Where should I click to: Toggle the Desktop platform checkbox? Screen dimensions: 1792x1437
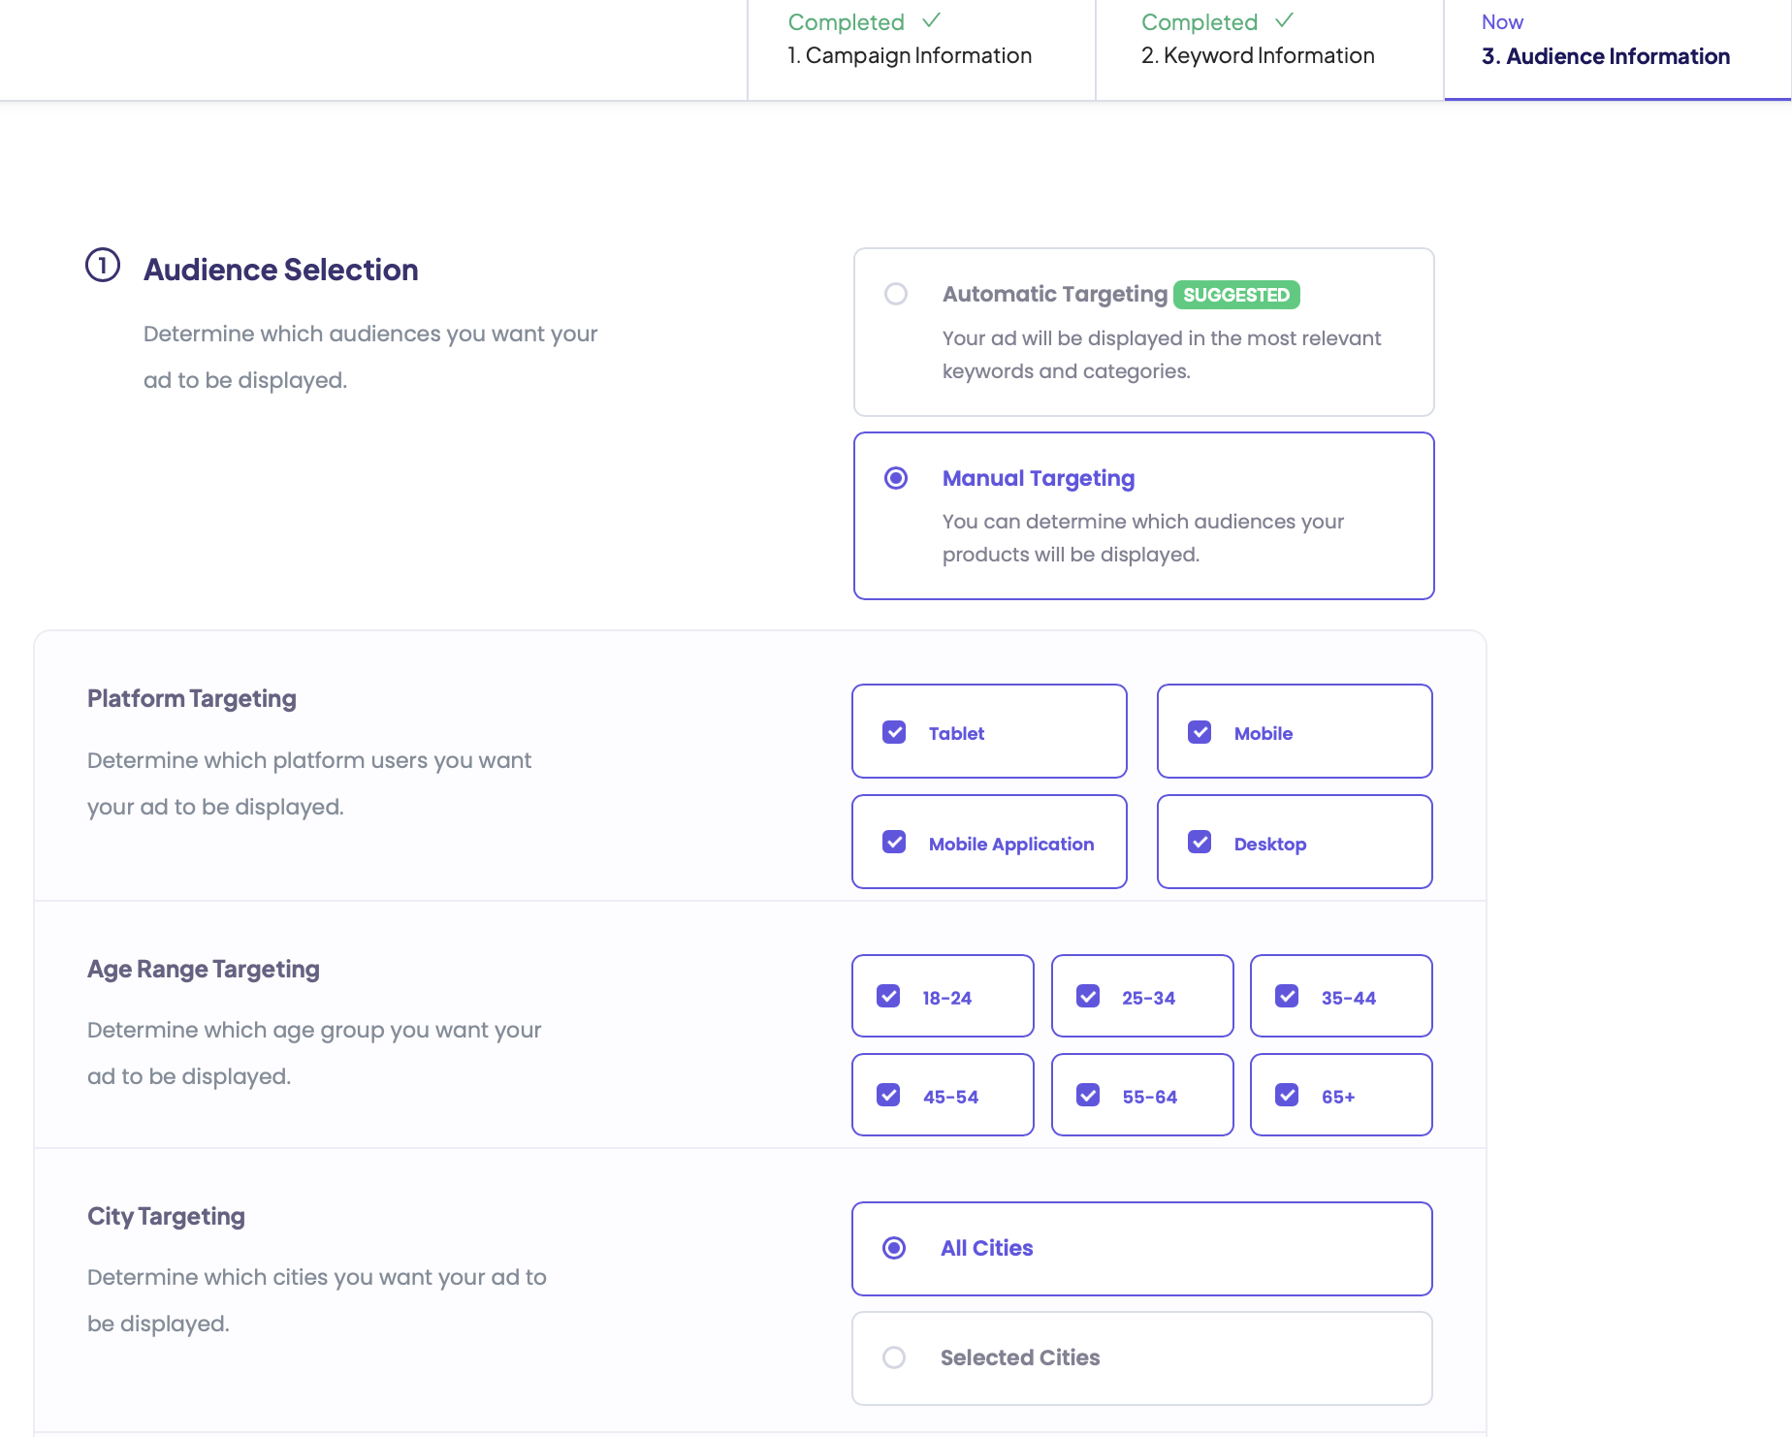(1200, 842)
